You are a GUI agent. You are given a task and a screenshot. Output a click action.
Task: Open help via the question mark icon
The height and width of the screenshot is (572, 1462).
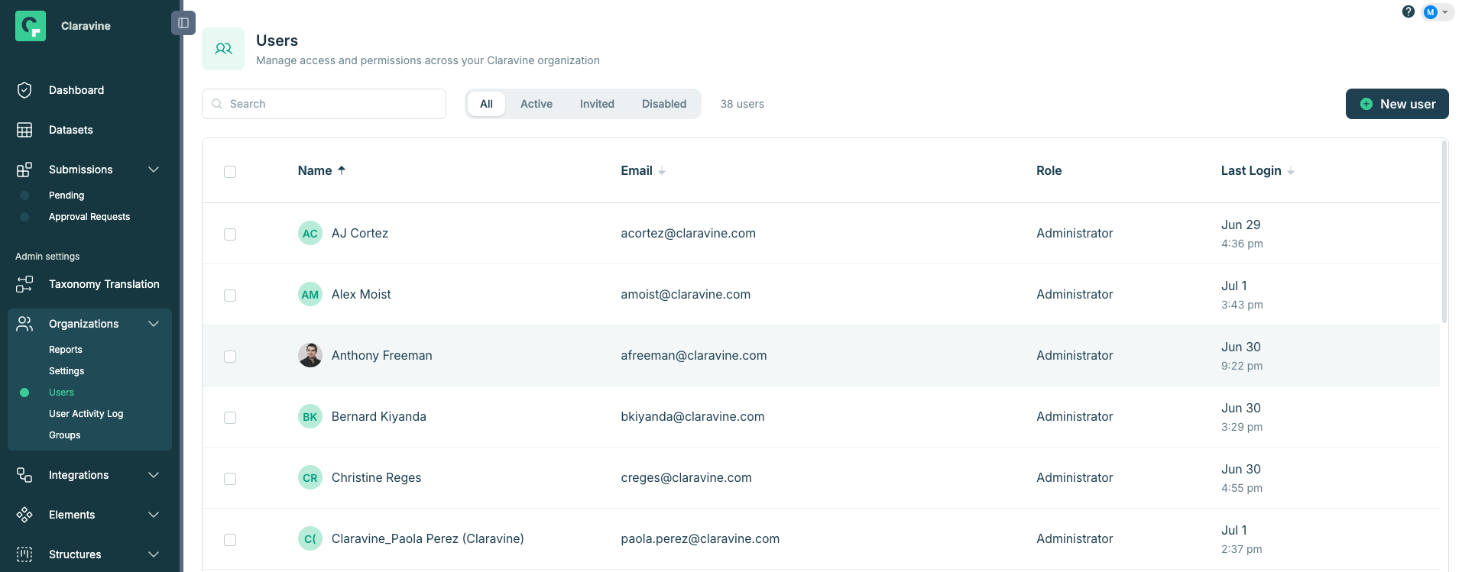coord(1409,11)
